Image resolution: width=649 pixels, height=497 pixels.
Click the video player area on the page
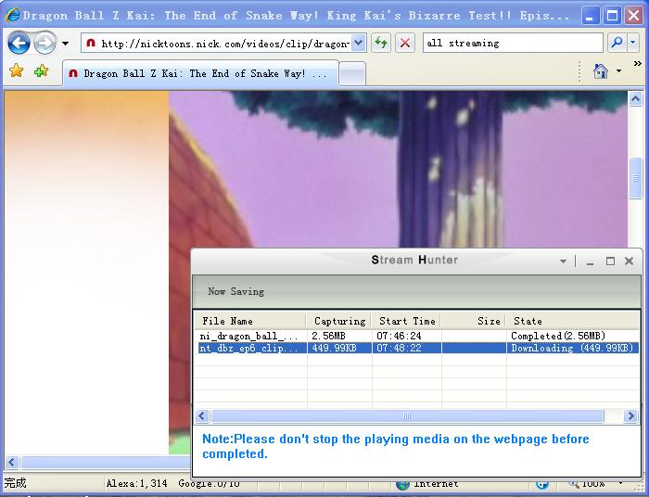398,170
